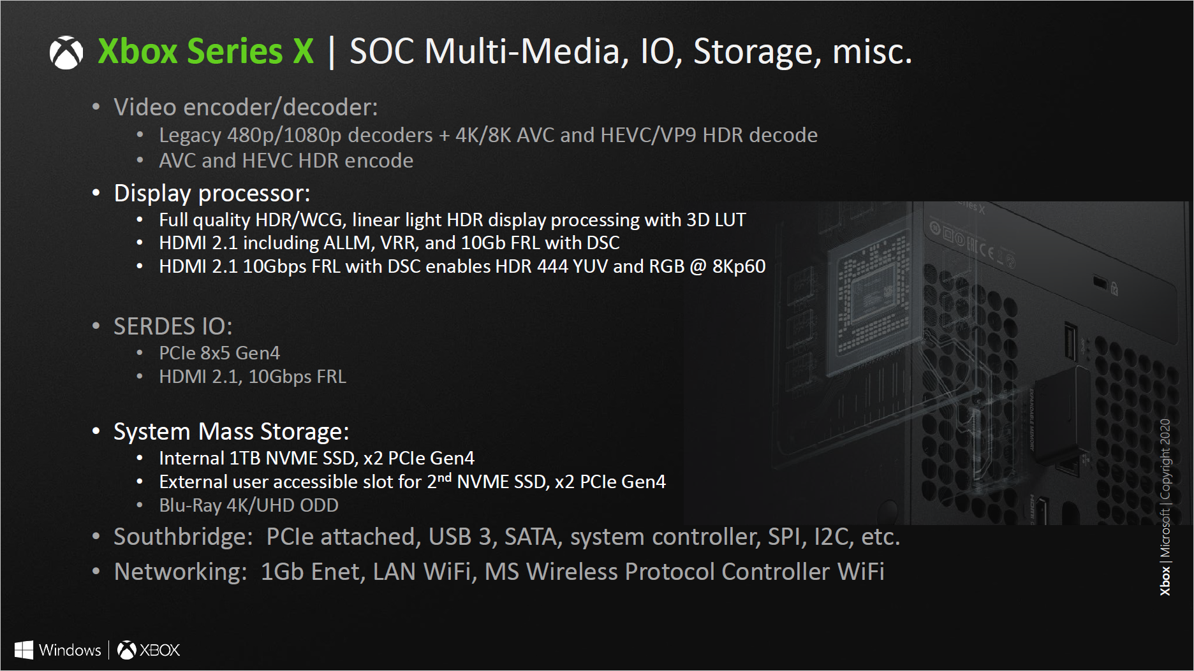This screenshot has height=671, width=1194.
Task: Select the "Video encoder/decoder:" bullet
Action: point(246,107)
